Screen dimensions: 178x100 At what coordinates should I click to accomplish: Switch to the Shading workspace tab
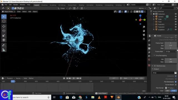pos(81,5)
